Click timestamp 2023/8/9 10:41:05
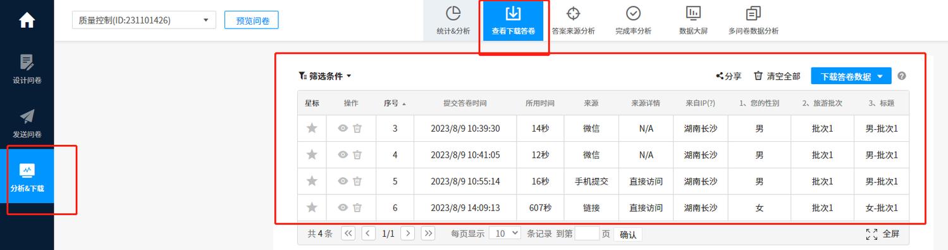This screenshot has height=250, width=948. (465, 155)
